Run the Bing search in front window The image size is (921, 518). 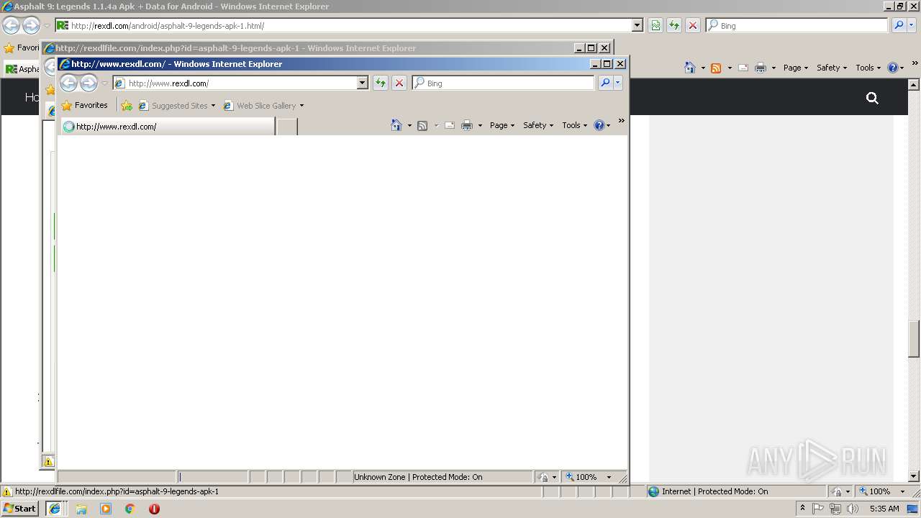(605, 83)
